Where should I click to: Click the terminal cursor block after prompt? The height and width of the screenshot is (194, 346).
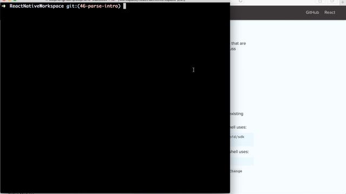pyautogui.click(x=124, y=6)
